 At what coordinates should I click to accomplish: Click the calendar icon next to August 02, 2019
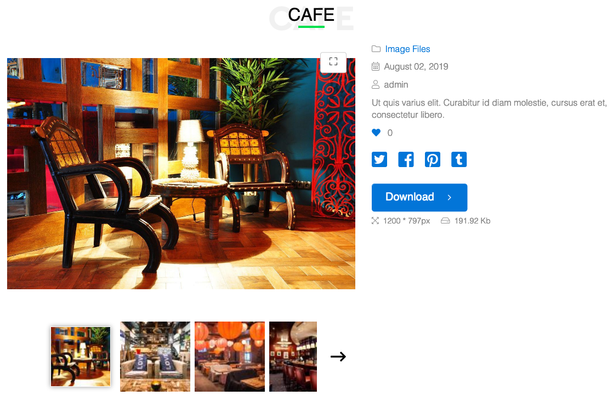[376, 66]
